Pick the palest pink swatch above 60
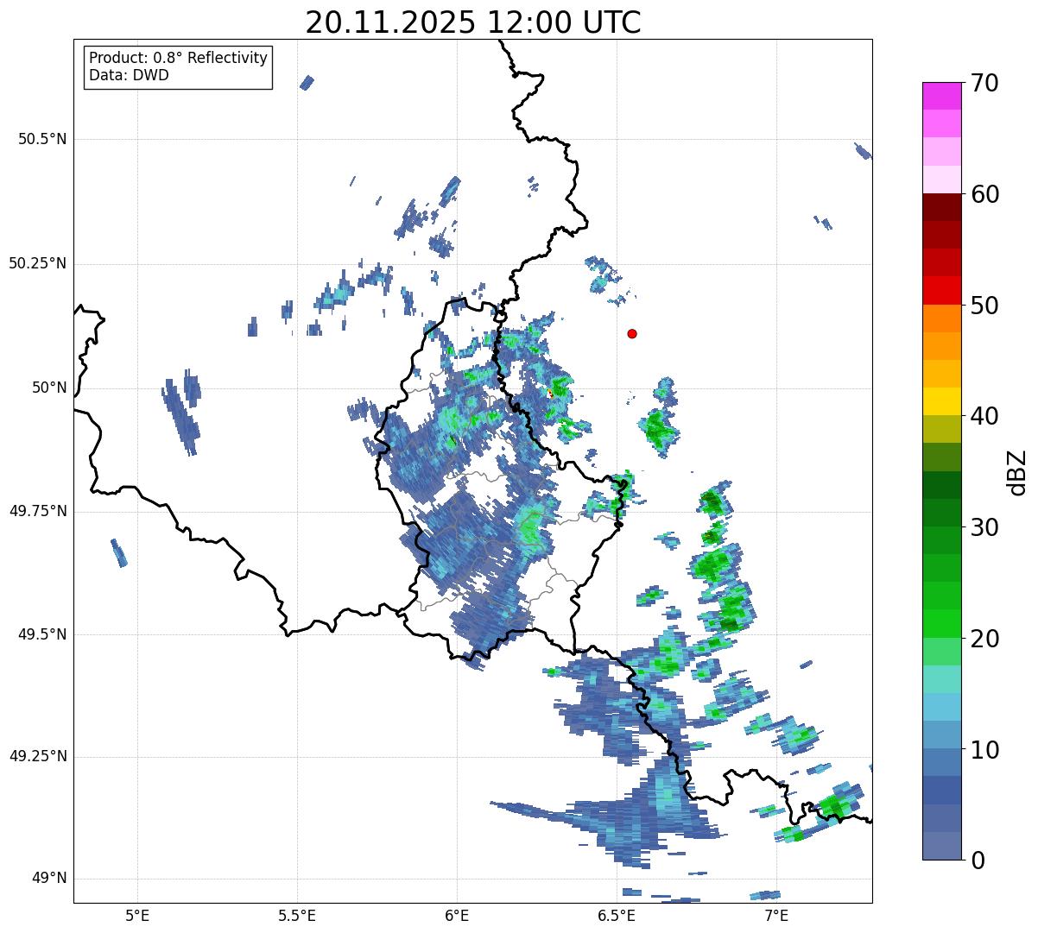Screen dimensions: 1038x933 tap(941, 180)
